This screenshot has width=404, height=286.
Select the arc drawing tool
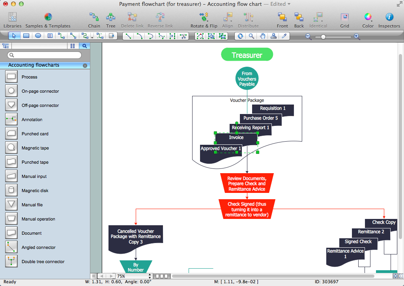139,36
